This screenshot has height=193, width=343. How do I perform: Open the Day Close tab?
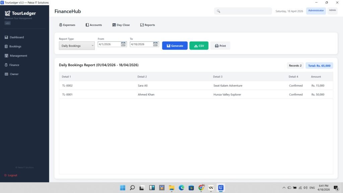point(121,25)
